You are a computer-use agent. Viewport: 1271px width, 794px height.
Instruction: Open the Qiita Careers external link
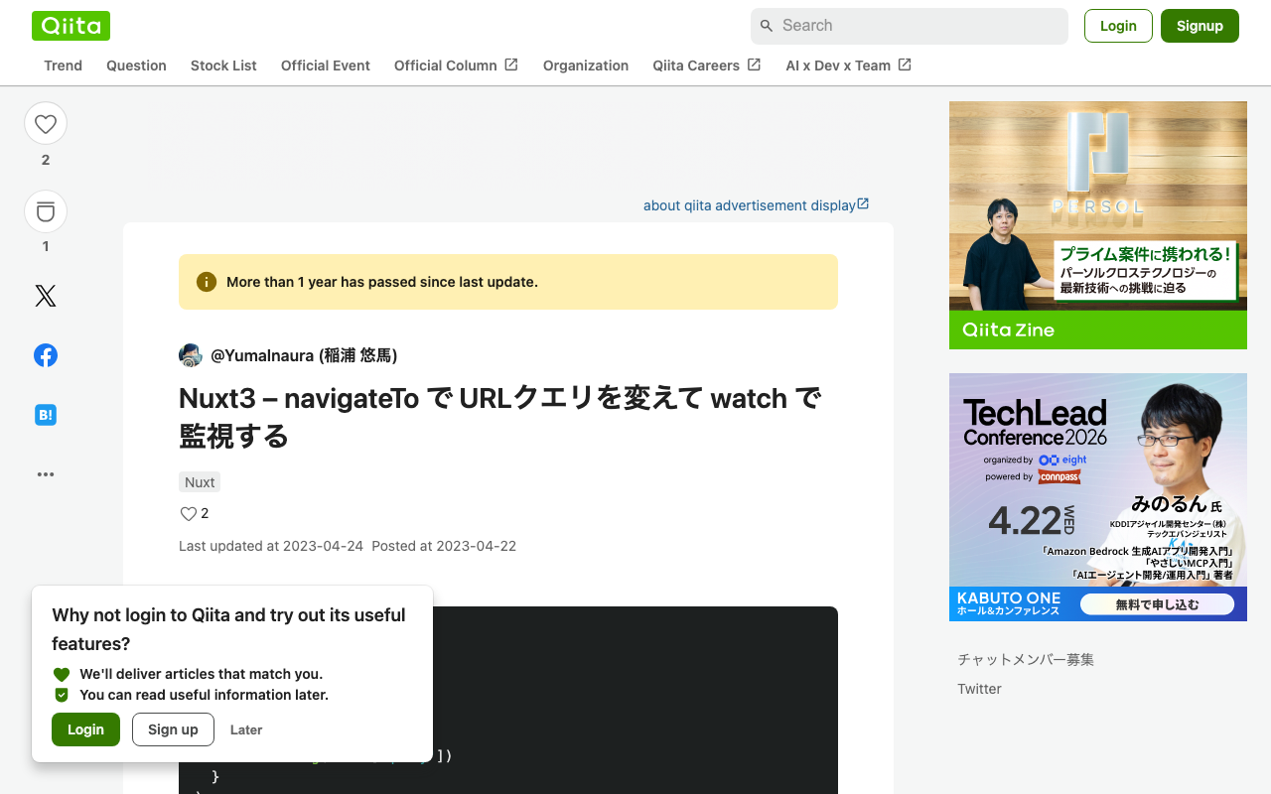[x=696, y=66]
